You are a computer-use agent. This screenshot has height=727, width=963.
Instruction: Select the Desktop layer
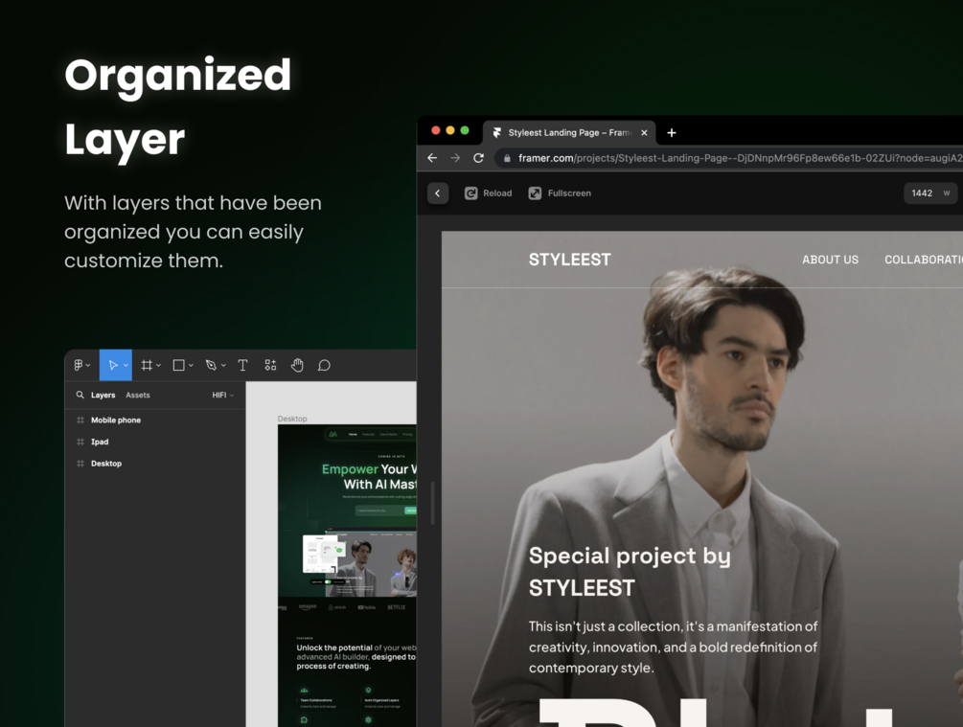click(x=106, y=464)
